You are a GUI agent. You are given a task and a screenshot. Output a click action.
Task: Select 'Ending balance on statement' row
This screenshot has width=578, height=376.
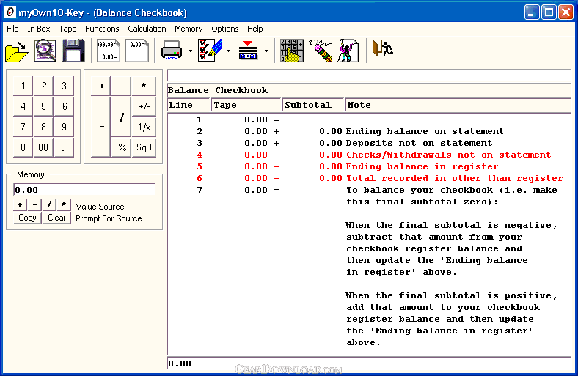click(369, 131)
